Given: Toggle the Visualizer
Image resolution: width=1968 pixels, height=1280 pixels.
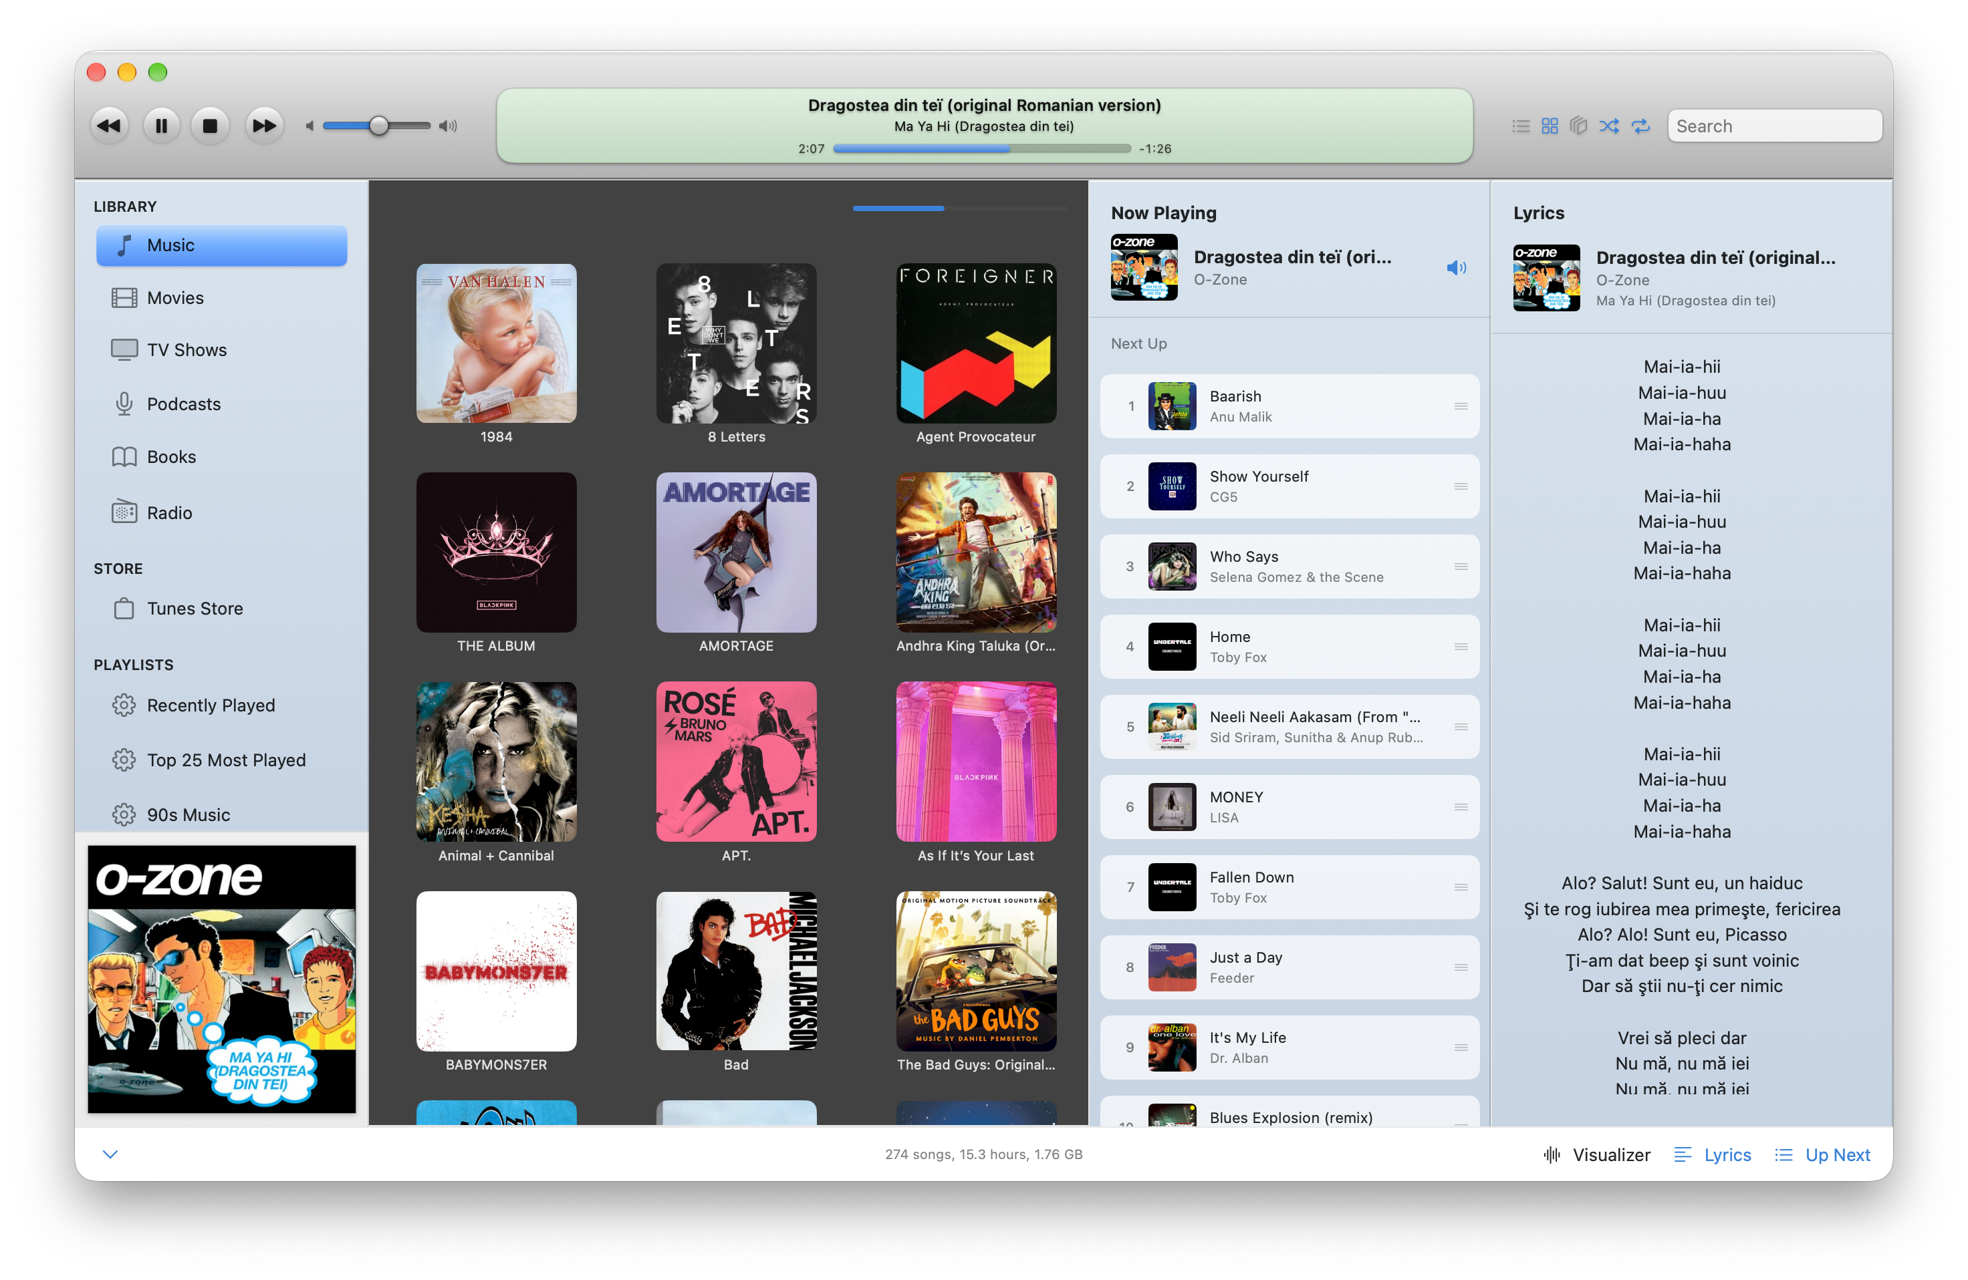Looking at the screenshot, I should coord(1597,1155).
